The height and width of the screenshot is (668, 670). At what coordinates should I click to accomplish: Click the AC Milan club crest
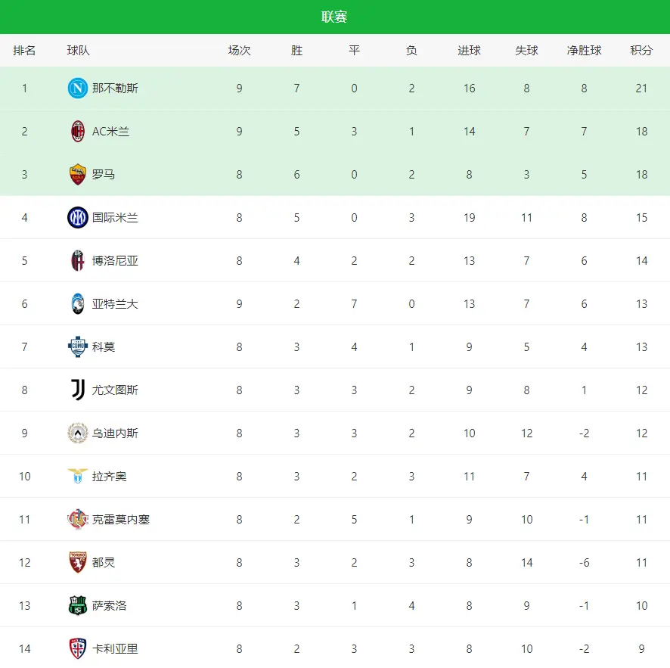[78, 132]
